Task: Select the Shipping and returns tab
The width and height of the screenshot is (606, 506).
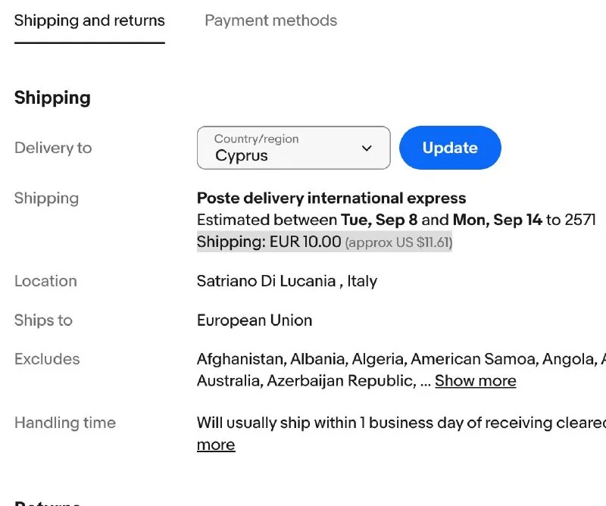Action: pyautogui.click(x=89, y=20)
